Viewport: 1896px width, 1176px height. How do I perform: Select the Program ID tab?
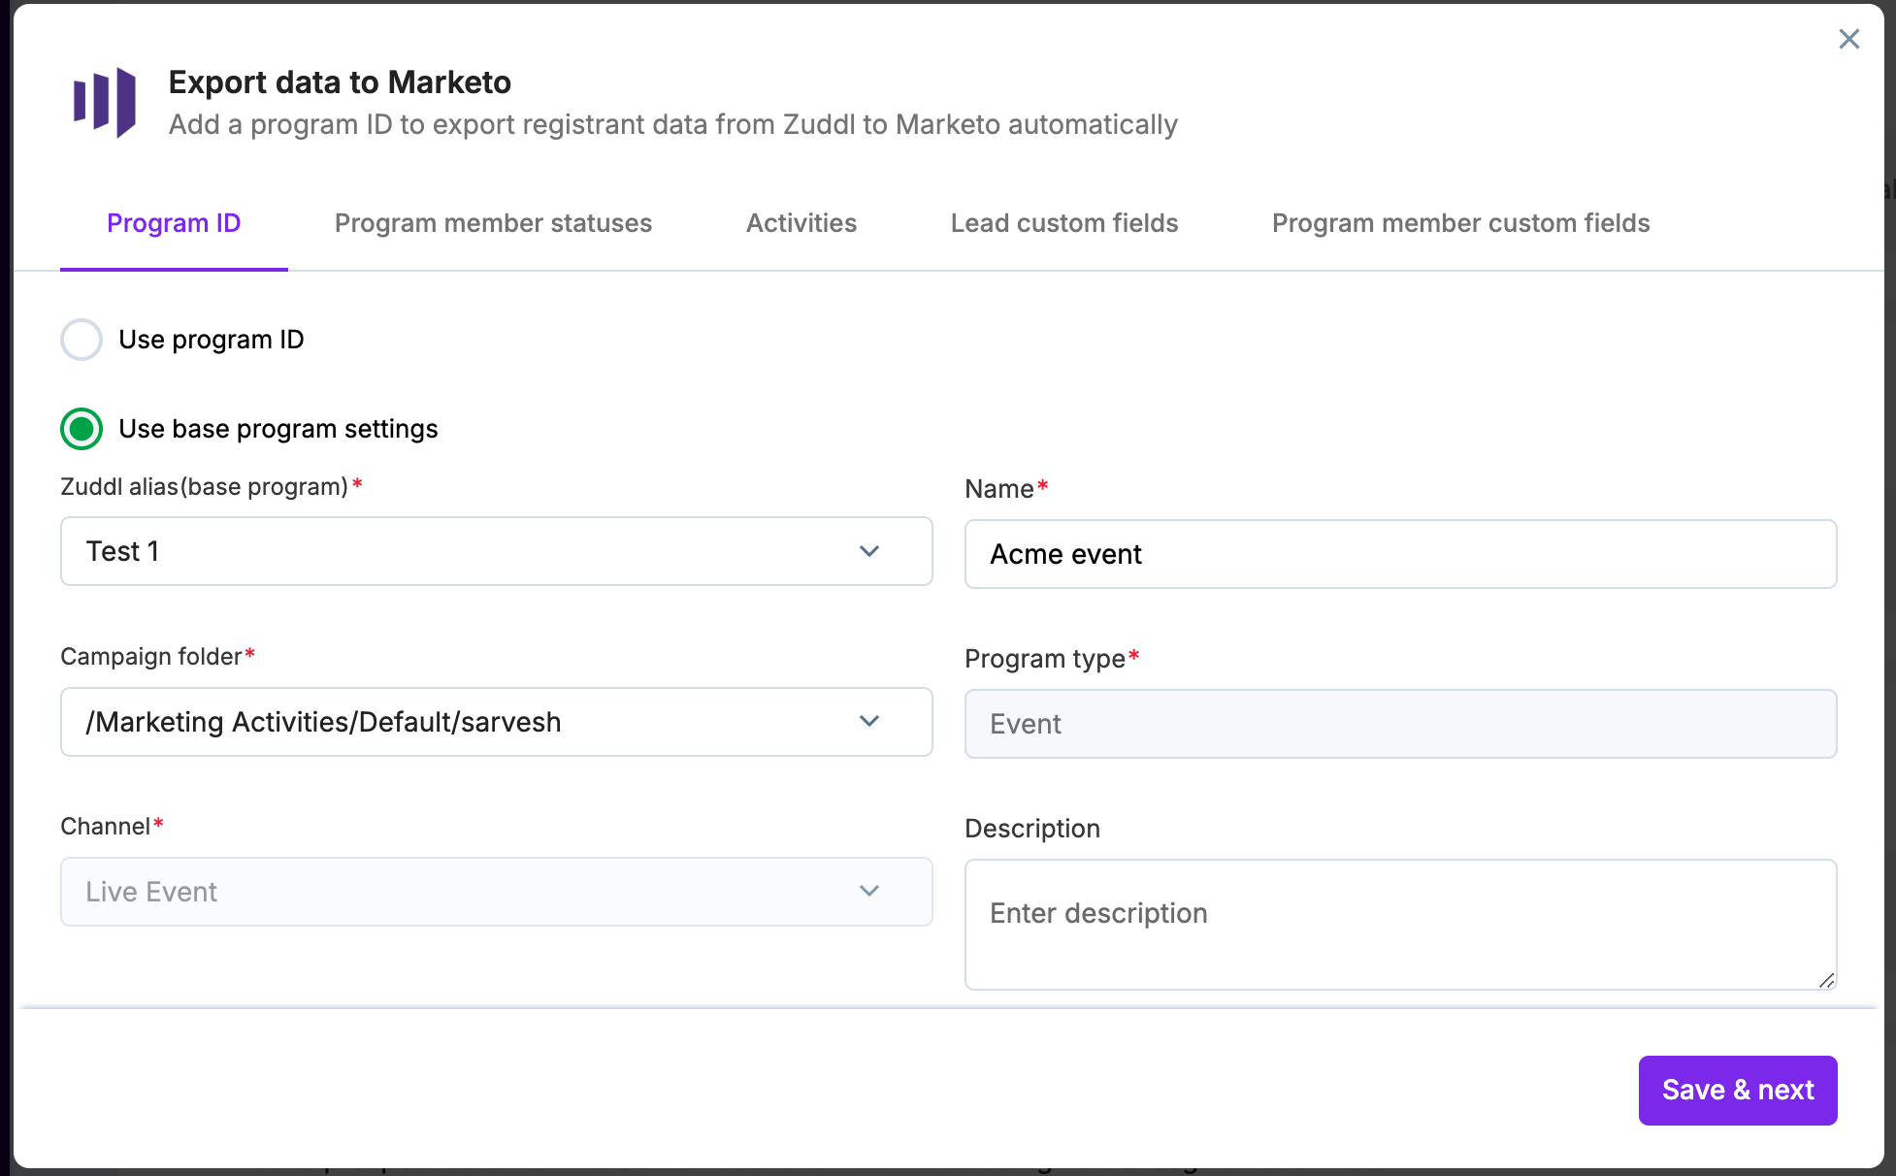(x=174, y=223)
